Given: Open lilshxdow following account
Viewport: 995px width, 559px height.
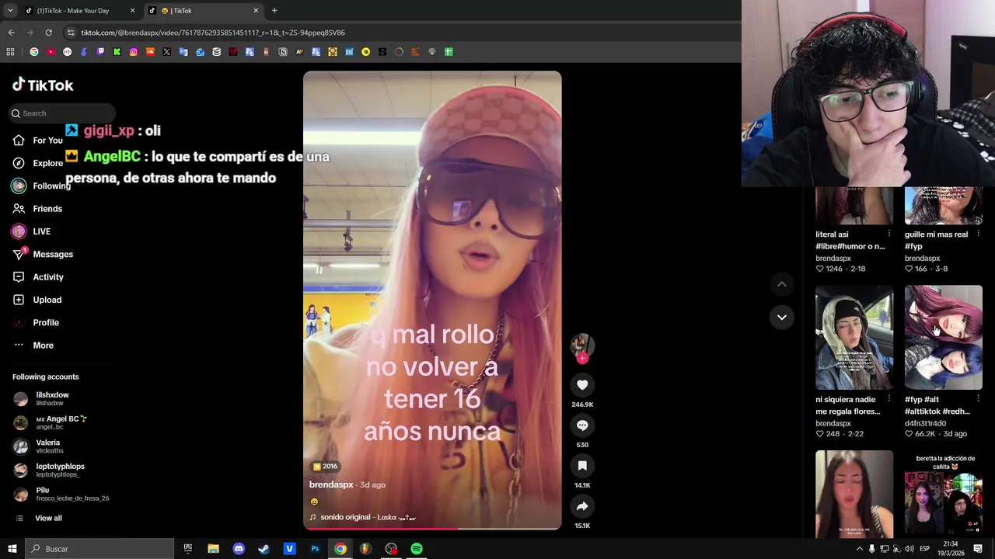Looking at the screenshot, I should (x=51, y=399).
